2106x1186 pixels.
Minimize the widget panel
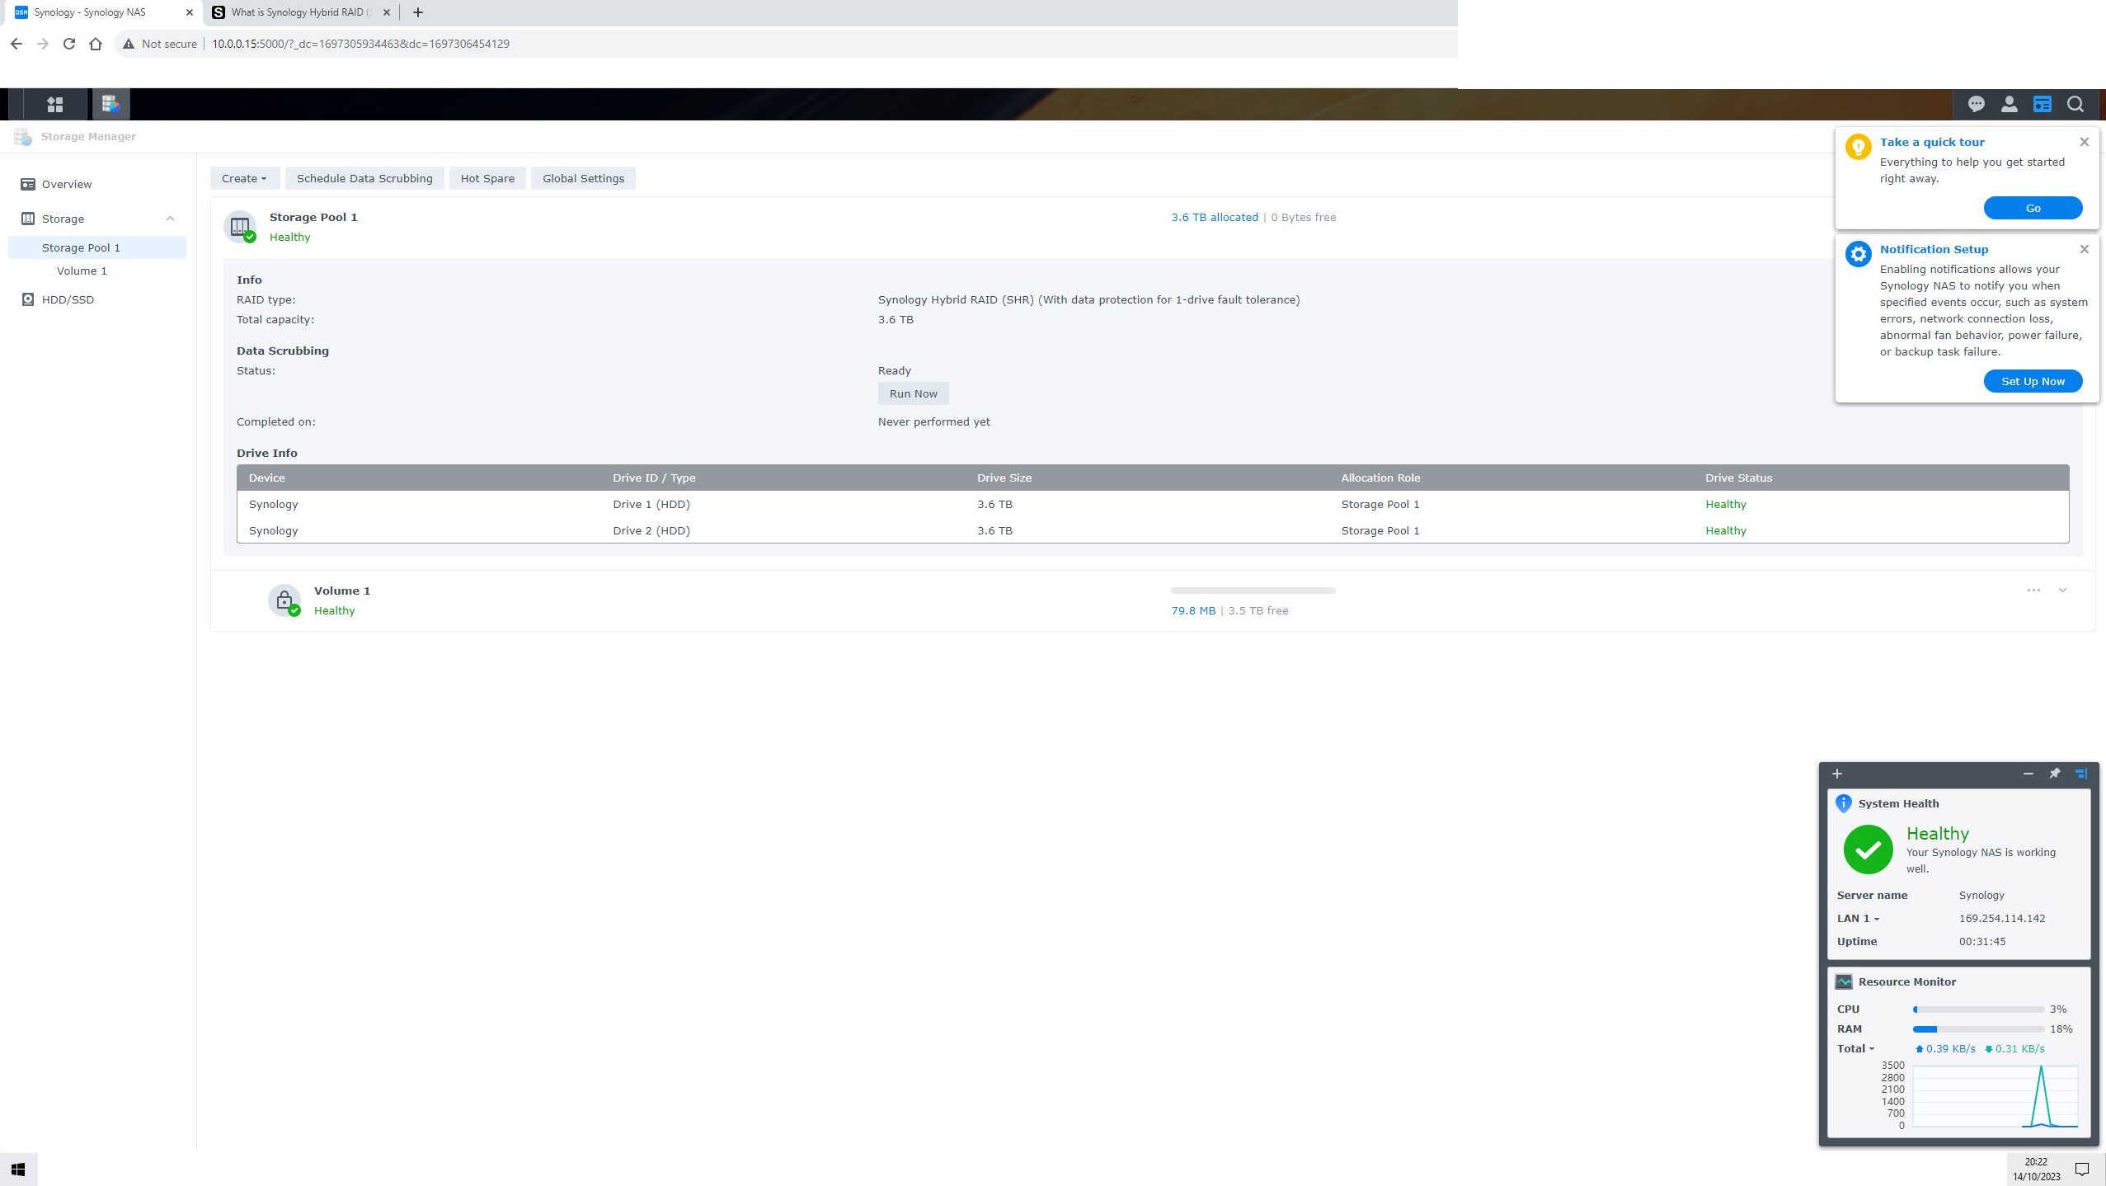click(2028, 774)
